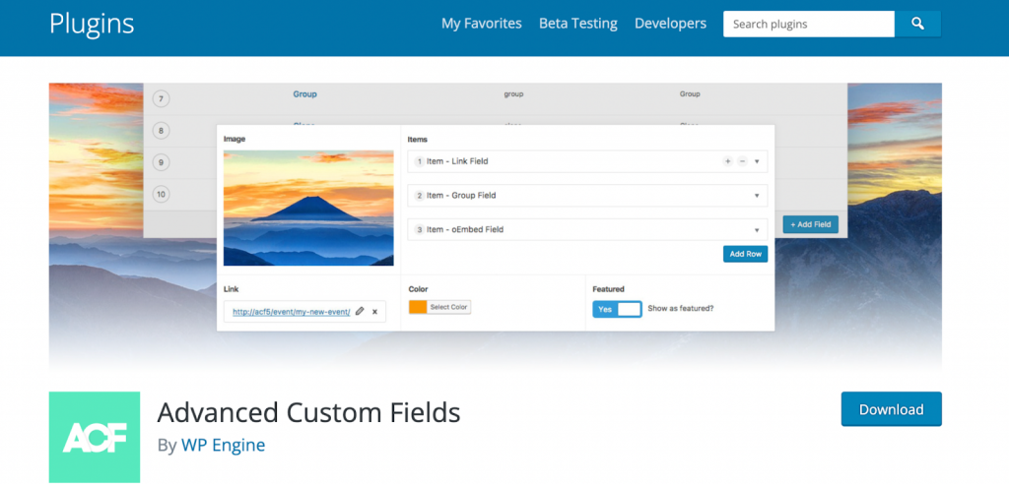The image size is (1009, 485).
Task: Click the search magnifier button
Action: point(917,25)
